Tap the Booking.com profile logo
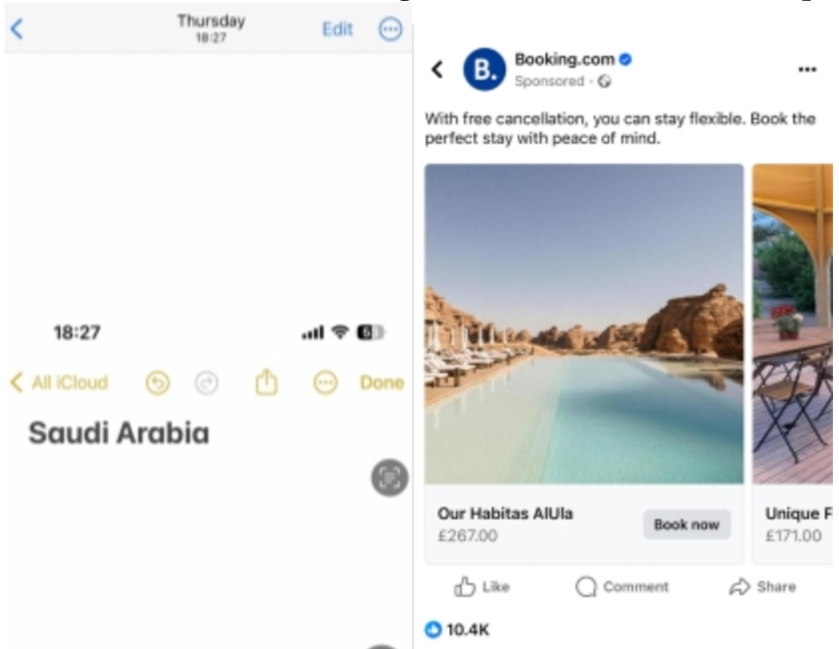 click(x=484, y=69)
